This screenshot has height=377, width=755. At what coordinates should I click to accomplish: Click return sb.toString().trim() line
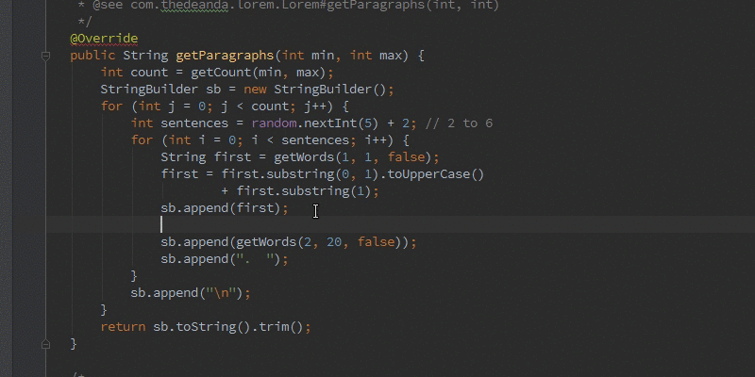coord(206,327)
